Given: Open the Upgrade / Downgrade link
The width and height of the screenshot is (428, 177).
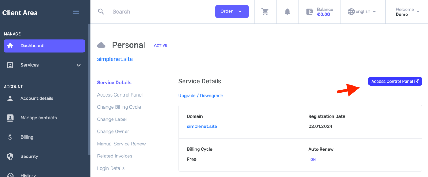Looking at the screenshot, I should (x=200, y=96).
